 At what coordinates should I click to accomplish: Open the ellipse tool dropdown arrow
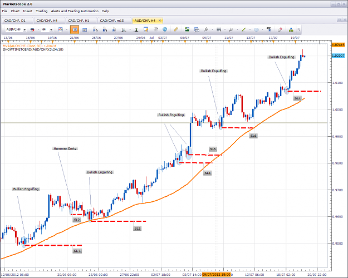(262, 29)
